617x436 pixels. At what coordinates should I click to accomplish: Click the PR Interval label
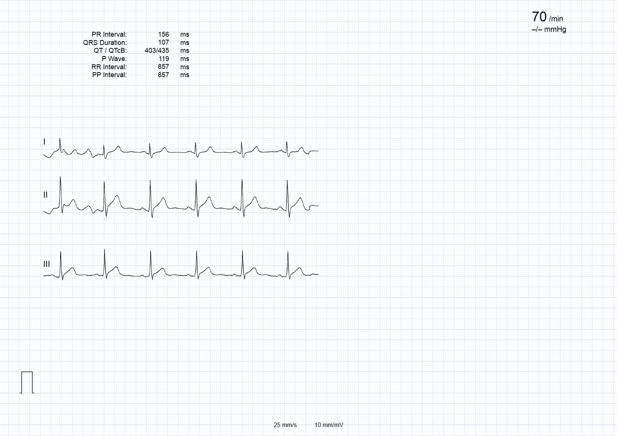point(109,34)
